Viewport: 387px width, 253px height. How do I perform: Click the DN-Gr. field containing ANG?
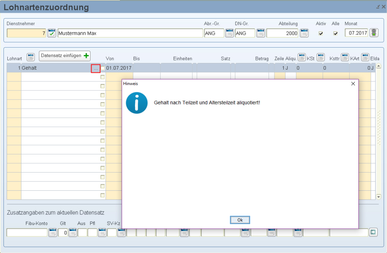click(245, 33)
